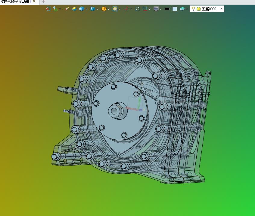Open the monitor display dropdown arrow
The width and height of the screenshot is (255, 216).
161,9
